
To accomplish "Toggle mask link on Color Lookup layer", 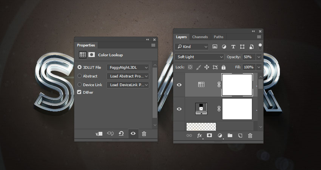I will pyautogui.click(x=219, y=85).
